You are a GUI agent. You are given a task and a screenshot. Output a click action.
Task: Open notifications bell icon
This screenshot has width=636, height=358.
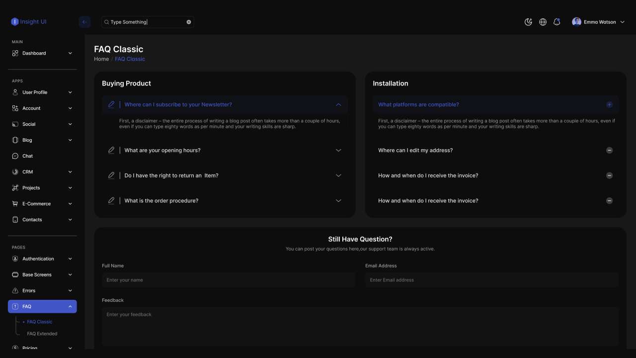click(x=556, y=22)
